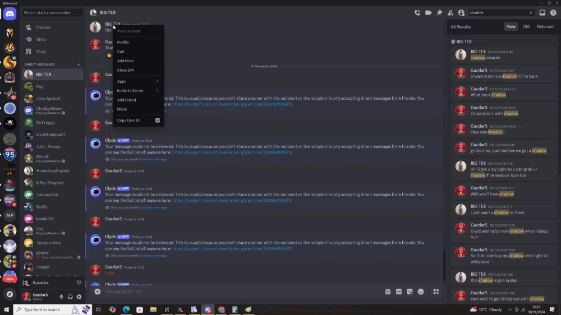Open the Find or start a conversation box
The image size is (561, 315).
coord(52,12)
